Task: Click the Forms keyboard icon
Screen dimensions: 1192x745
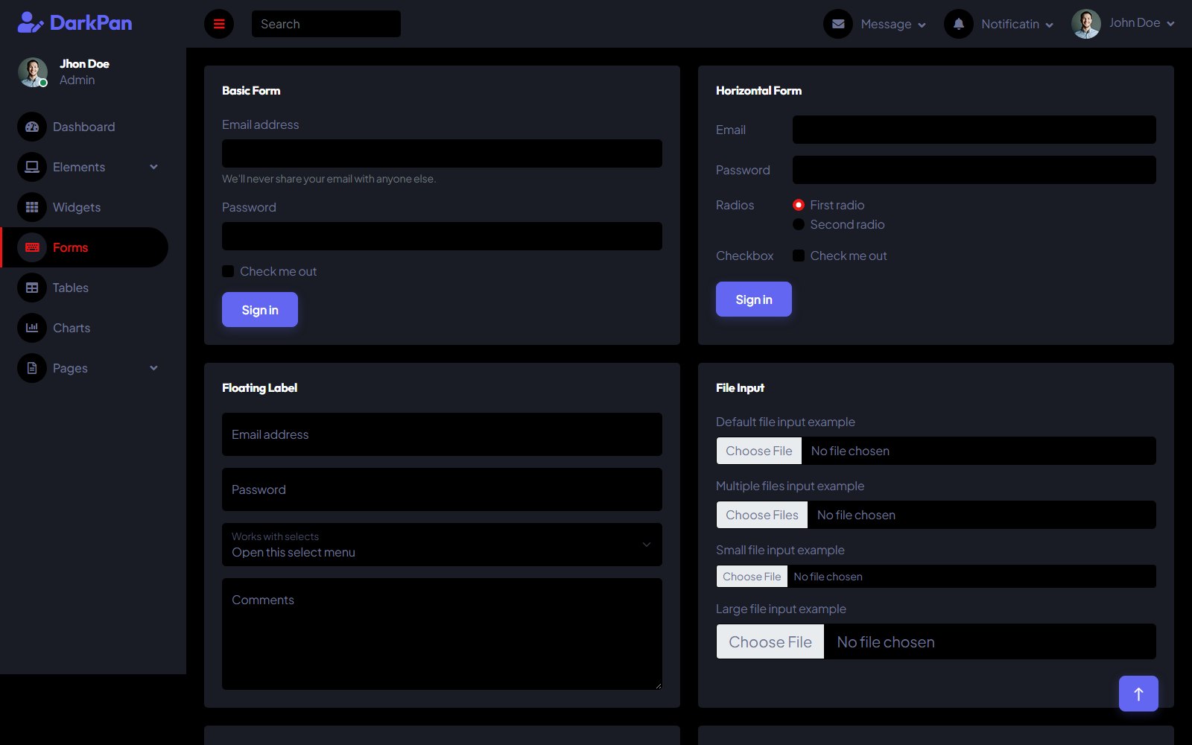Action: point(32,247)
